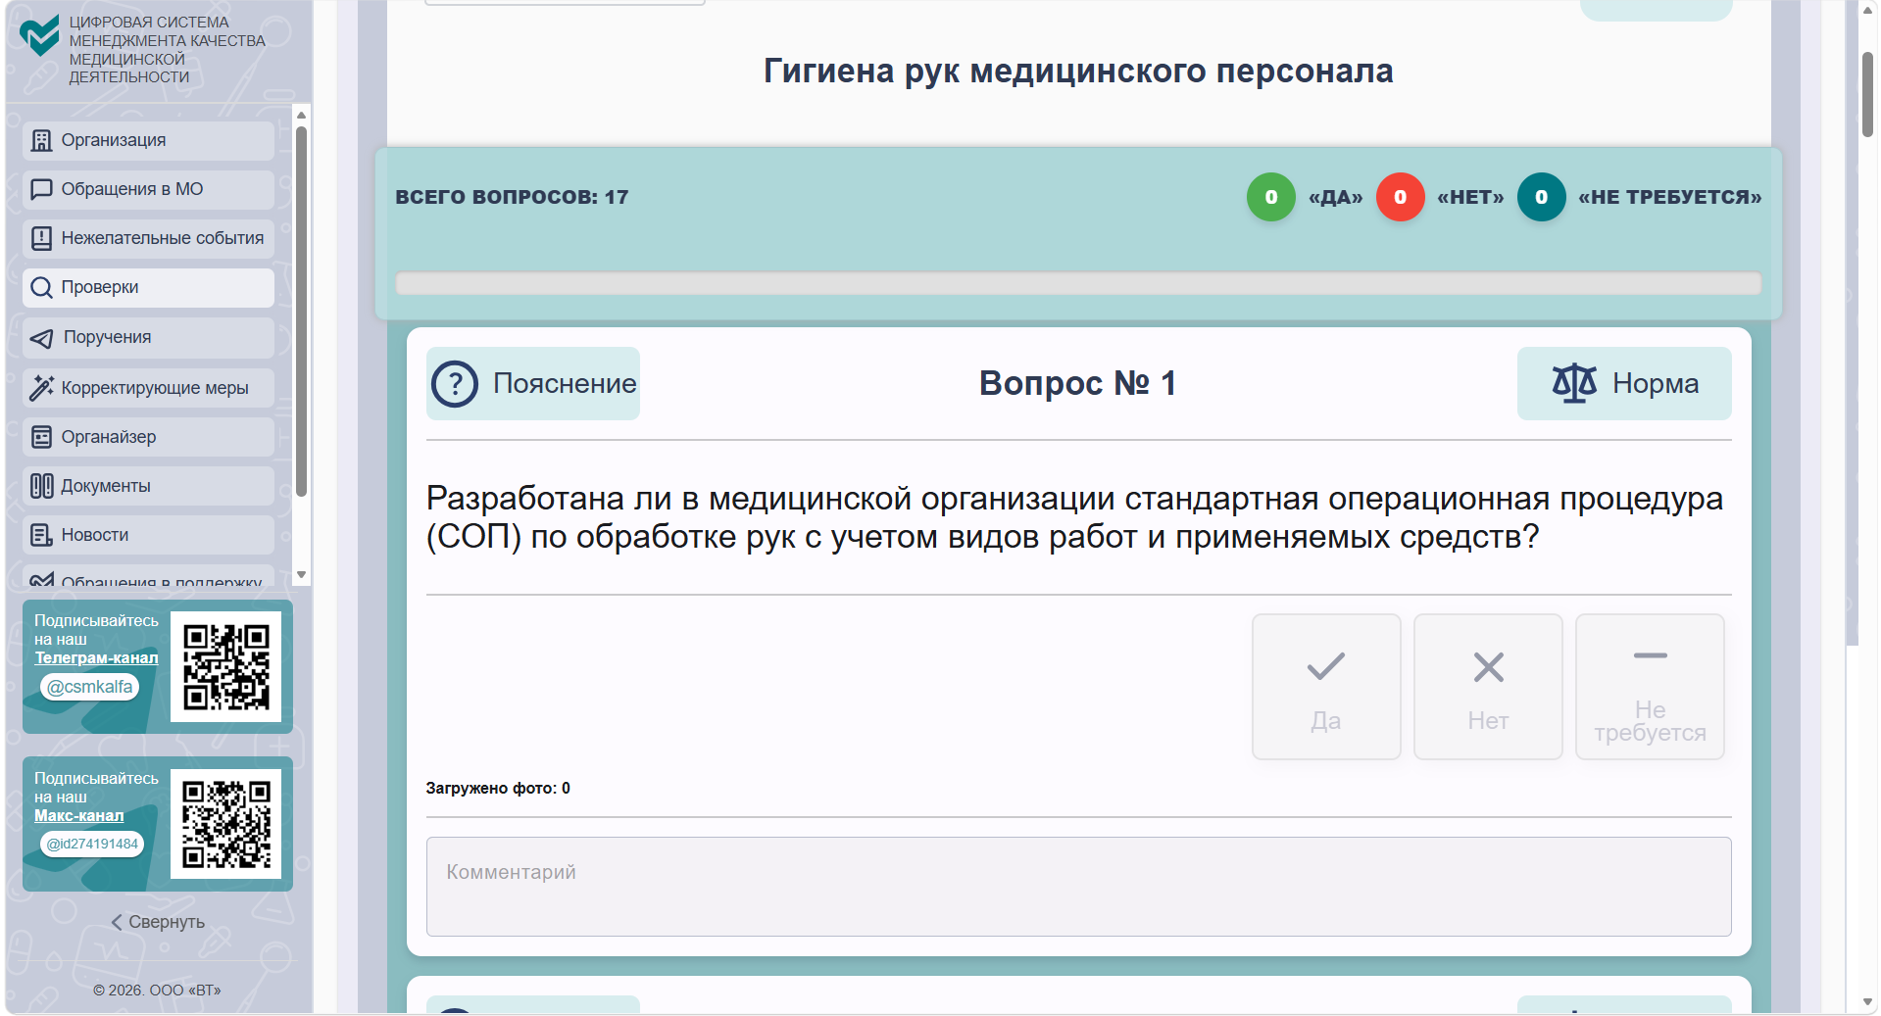Screen dimensions: 1881x1016
Task: Open the Пояснение for Вопрос № 1
Action: [533, 384]
